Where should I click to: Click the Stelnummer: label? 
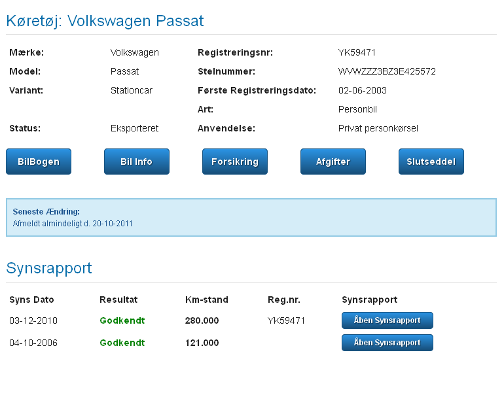(x=226, y=71)
